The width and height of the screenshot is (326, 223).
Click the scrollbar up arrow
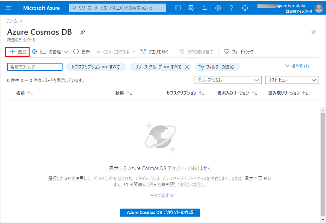coord(323,111)
